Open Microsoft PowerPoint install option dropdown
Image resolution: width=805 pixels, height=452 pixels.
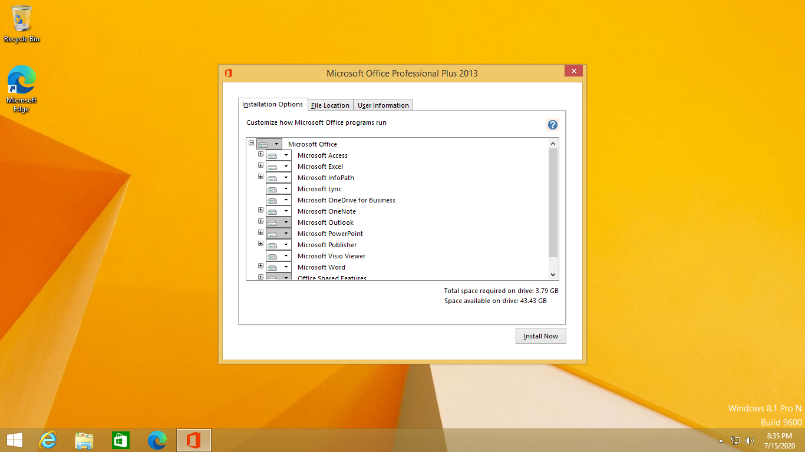279,234
